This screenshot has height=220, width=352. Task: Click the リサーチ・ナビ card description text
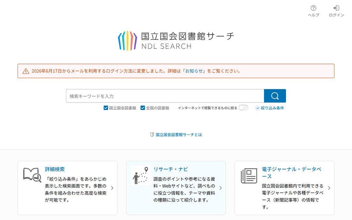tap(184, 189)
